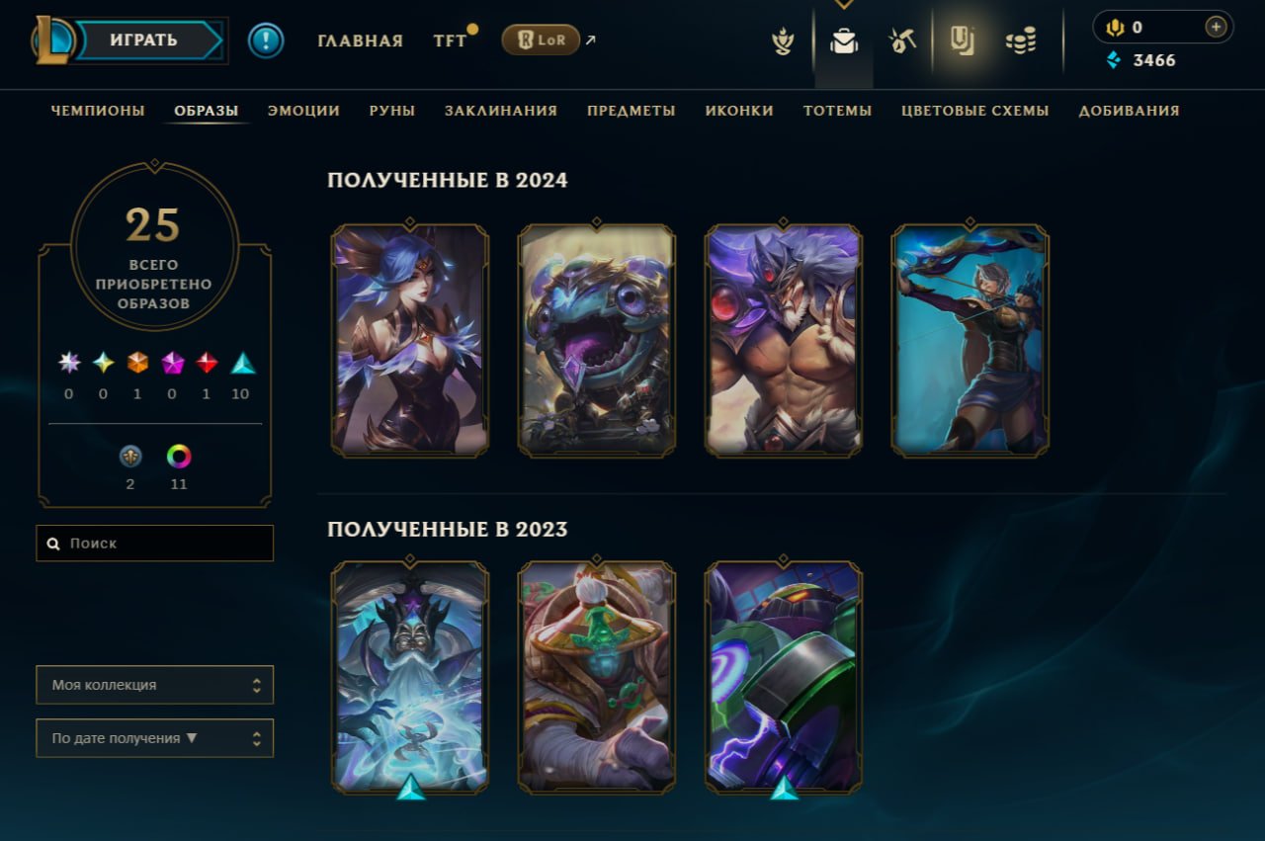Open the Цветовые схемы tab
Screen dimensions: 1265x841
(975, 111)
